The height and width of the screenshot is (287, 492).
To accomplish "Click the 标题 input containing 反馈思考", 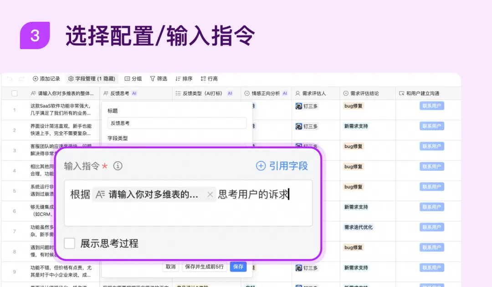I will point(177,123).
